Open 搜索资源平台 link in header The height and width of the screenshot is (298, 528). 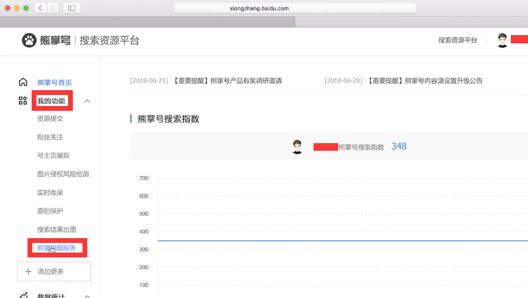(x=458, y=41)
